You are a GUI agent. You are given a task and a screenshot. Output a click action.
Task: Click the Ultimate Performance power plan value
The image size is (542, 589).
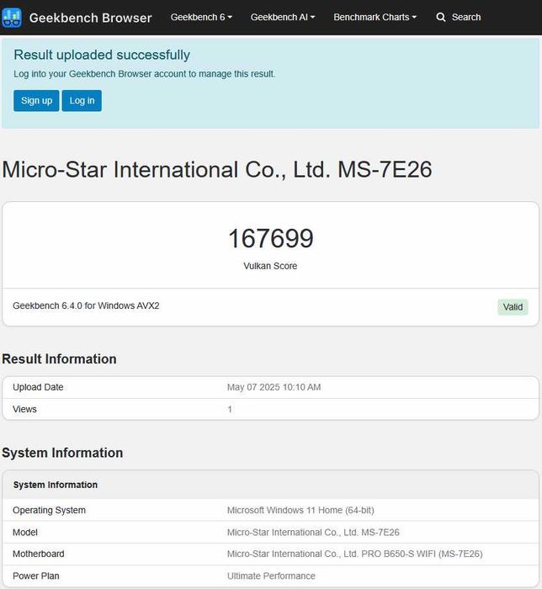[271, 576]
